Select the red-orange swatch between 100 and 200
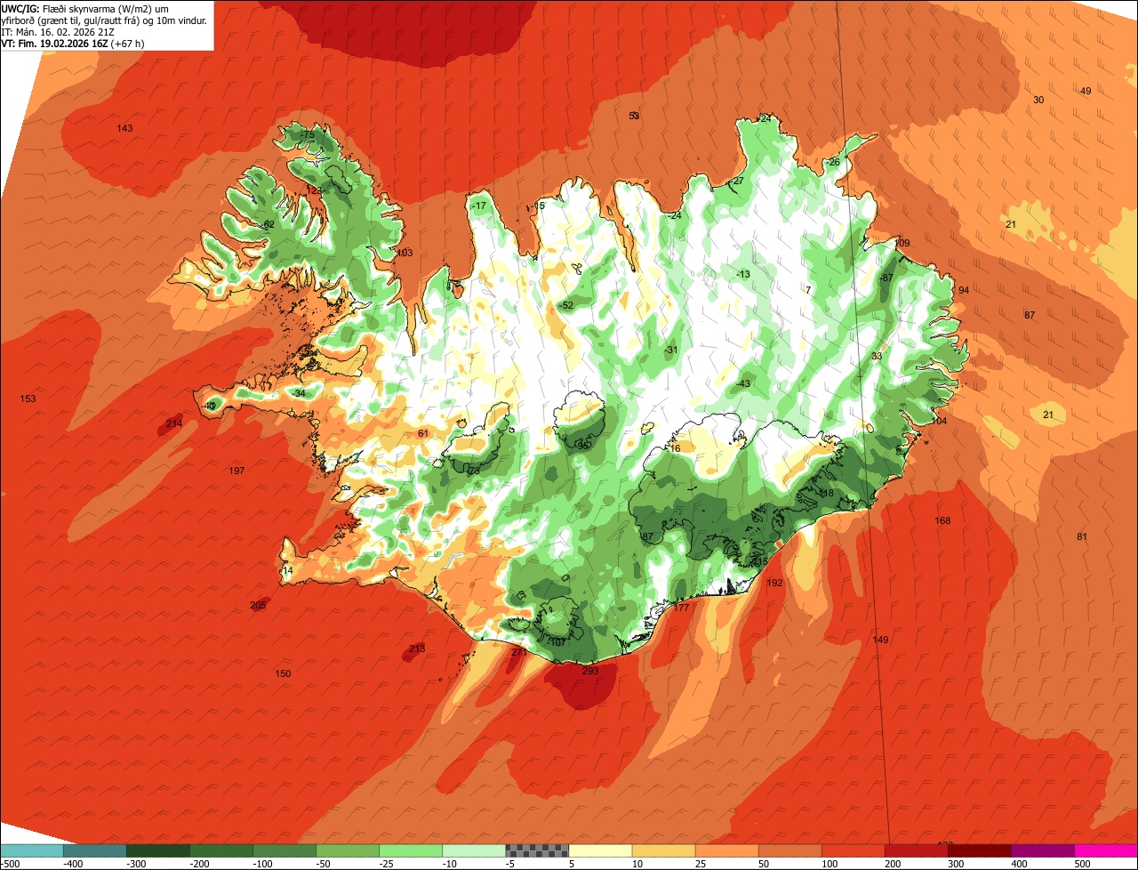1138x870 pixels. click(x=853, y=850)
